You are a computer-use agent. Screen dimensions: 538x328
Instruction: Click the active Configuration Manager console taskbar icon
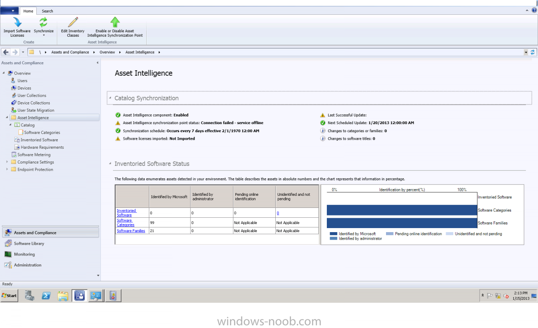(x=79, y=295)
